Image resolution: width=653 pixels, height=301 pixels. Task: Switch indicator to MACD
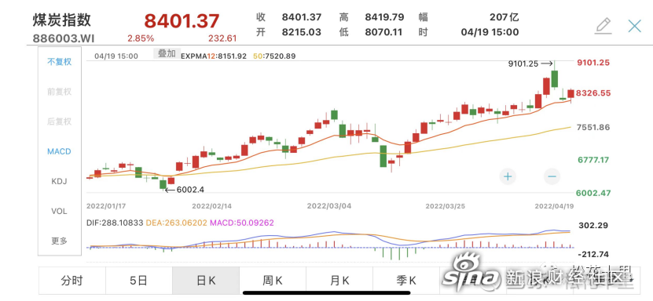pos(59,151)
